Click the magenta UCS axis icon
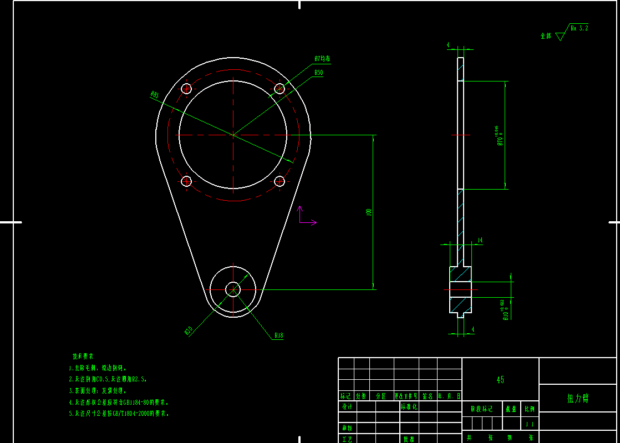Screen dimensions: 620x443 (307, 216)
